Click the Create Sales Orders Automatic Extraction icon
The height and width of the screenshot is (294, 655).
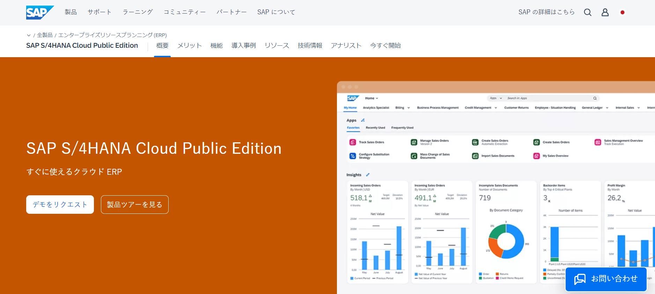point(475,142)
